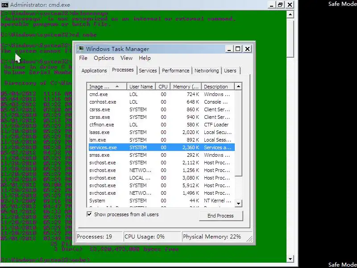Close the Administrator cmd.exe window
The width and height of the screenshot is (357, 268).
tap(290, 4)
